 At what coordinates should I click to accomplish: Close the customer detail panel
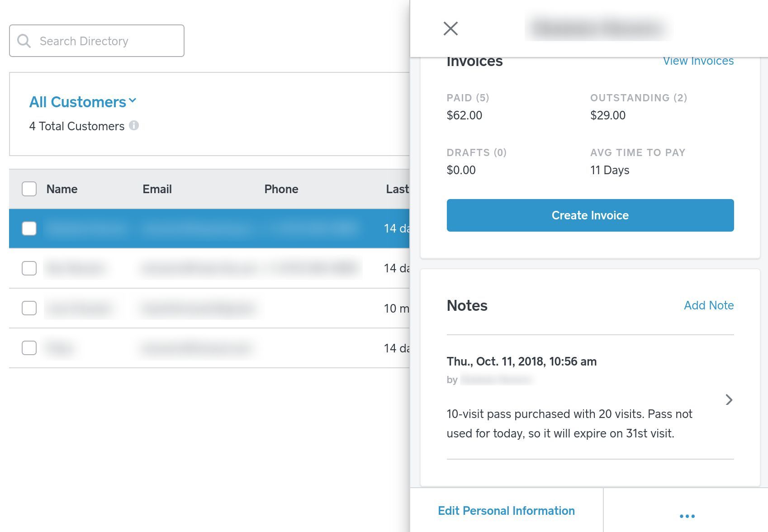pyautogui.click(x=450, y=28)
